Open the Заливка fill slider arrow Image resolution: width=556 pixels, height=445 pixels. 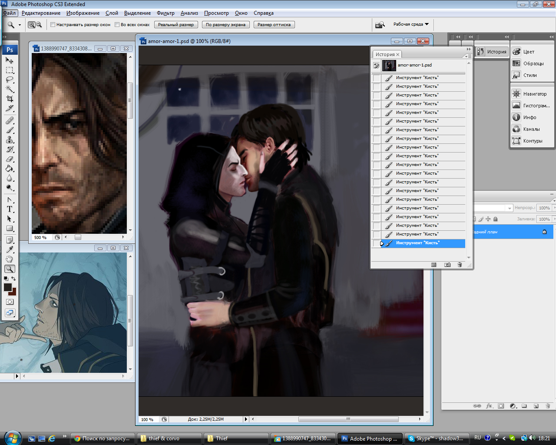(x=553, y=219)
